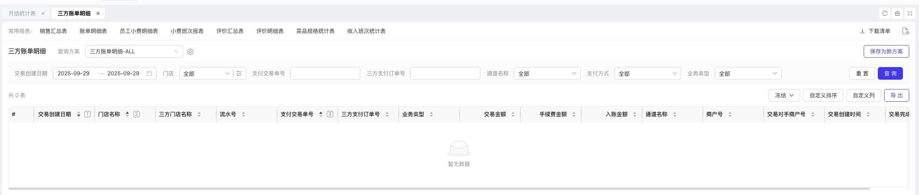
Task: Switch to the 月结统计表 tab
Action: (22, 13)
